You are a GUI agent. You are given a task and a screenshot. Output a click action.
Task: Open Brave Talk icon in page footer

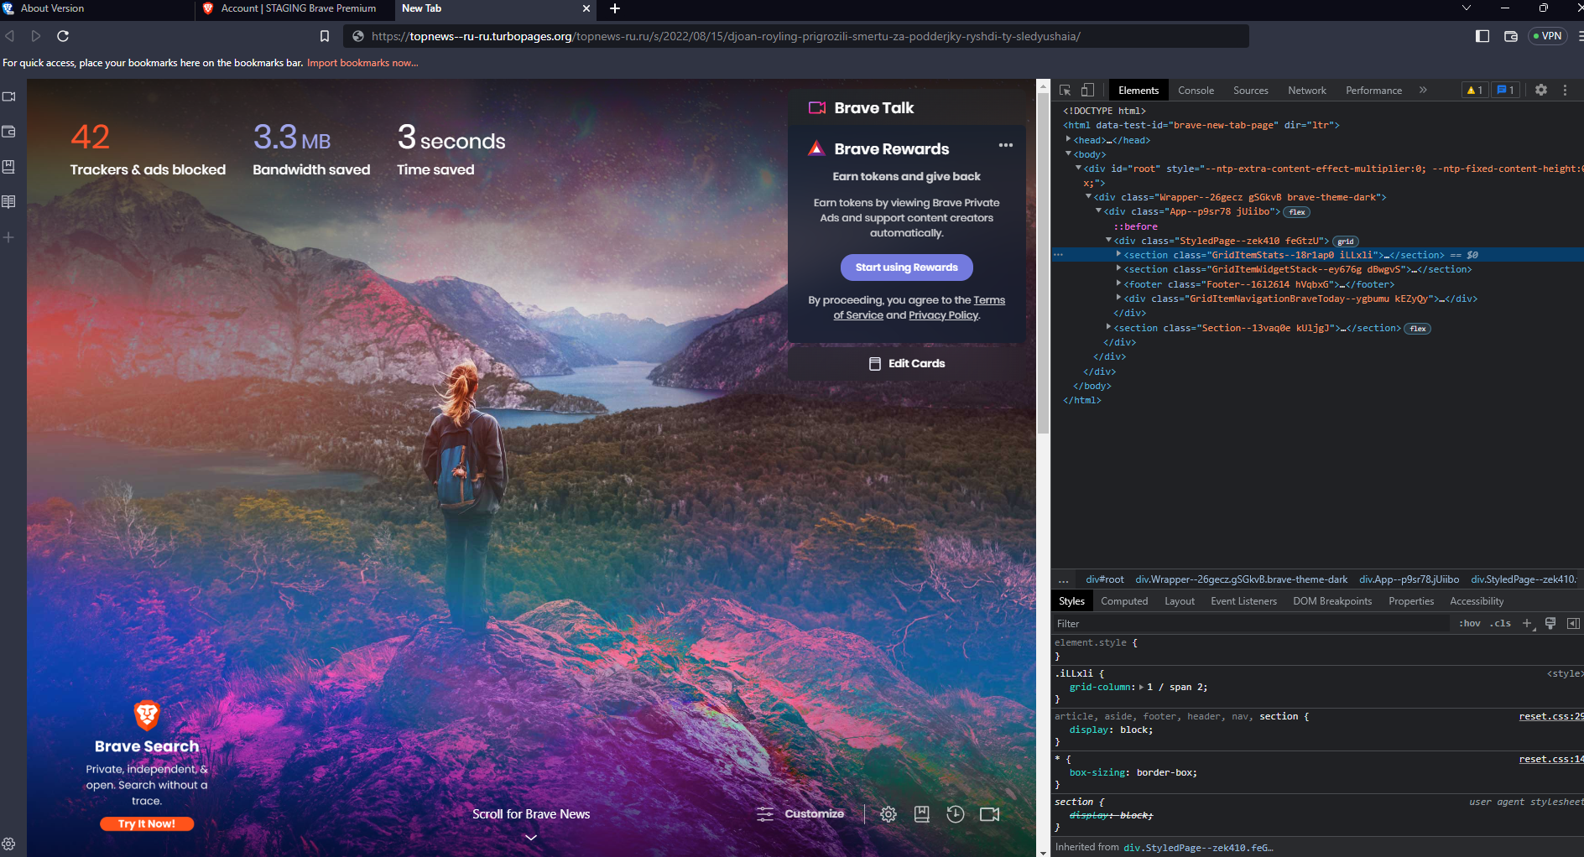[990, 814]
